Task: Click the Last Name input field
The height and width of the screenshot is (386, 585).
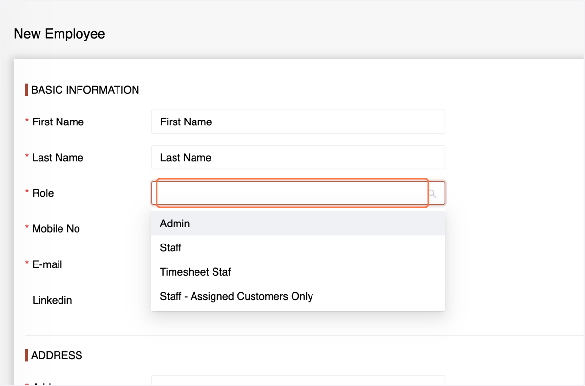Action: coord(298,157)
